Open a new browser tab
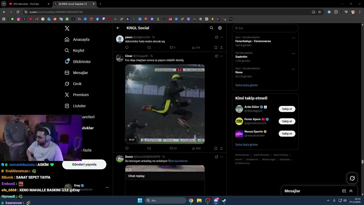The width and height of the screenshot is (364, 205). 100,4
